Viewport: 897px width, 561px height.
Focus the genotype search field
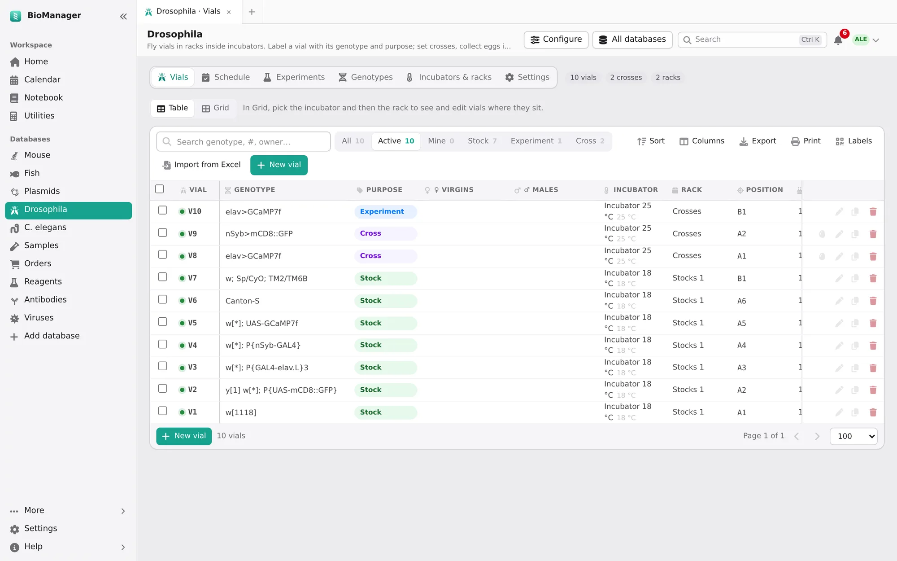tap(244, 142)
